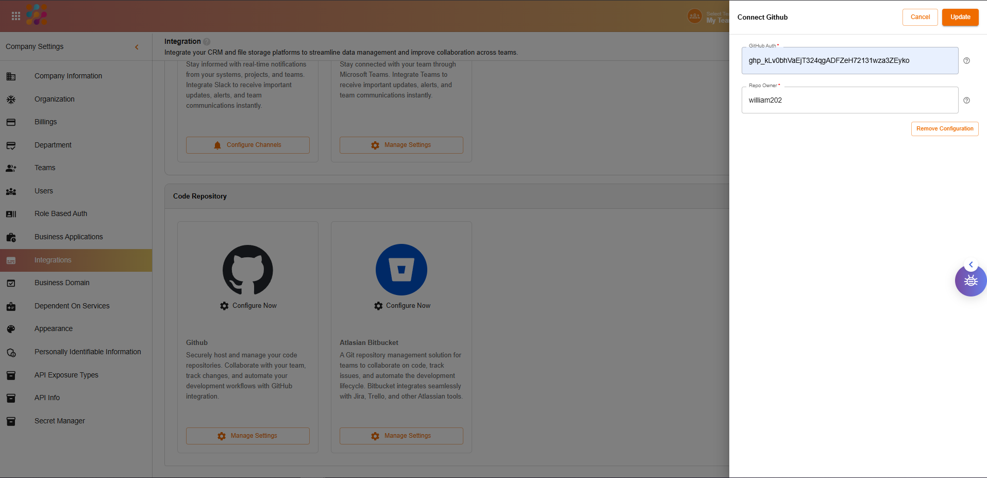The image size is (987, 478).
Task: Expand the bug widget chevron arrow
Action: 971,265
